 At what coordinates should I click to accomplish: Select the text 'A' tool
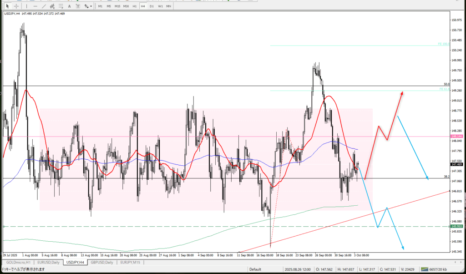(x=70, y=6)
